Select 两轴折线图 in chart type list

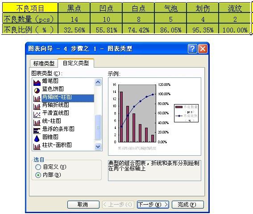click(x=55, y=105)
